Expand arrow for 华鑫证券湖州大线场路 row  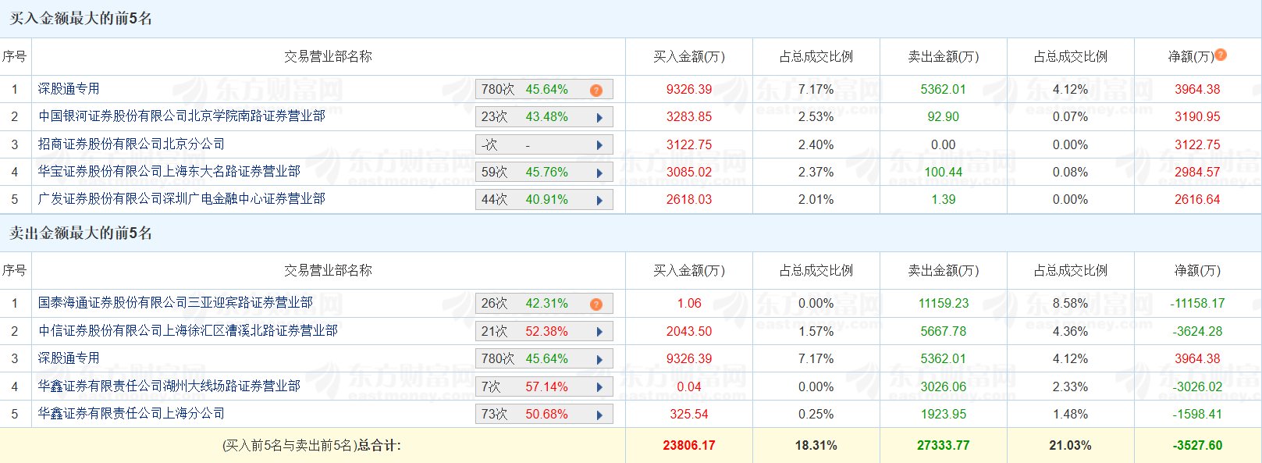[599, 387]
